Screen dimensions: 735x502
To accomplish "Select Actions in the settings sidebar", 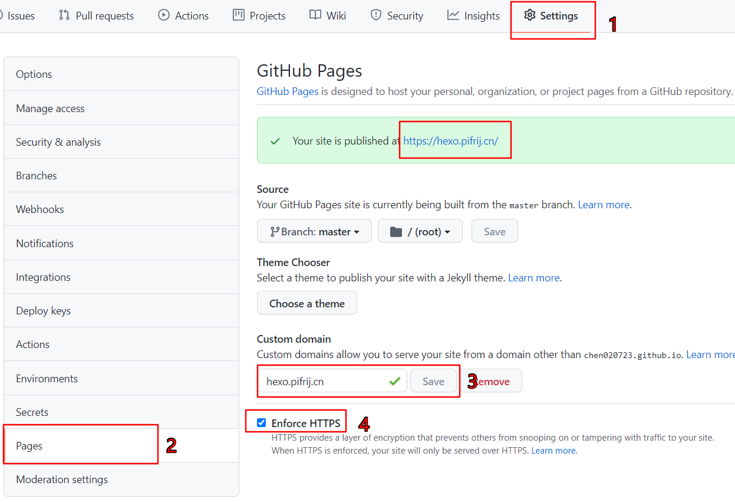I will [121, 344].
